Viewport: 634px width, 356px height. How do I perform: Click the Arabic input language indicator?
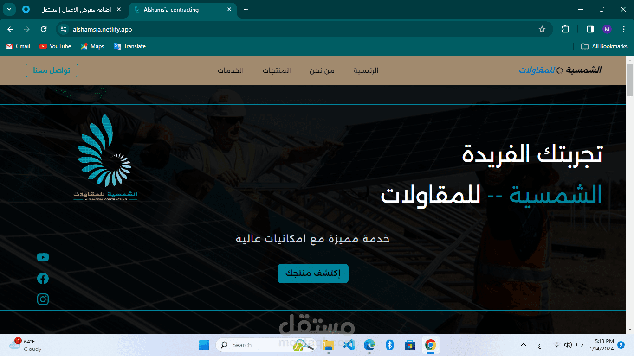(x=539, y=345)
